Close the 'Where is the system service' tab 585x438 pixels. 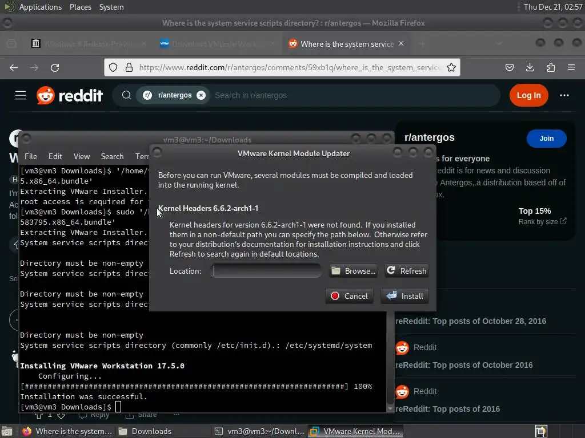pos(401,43)
